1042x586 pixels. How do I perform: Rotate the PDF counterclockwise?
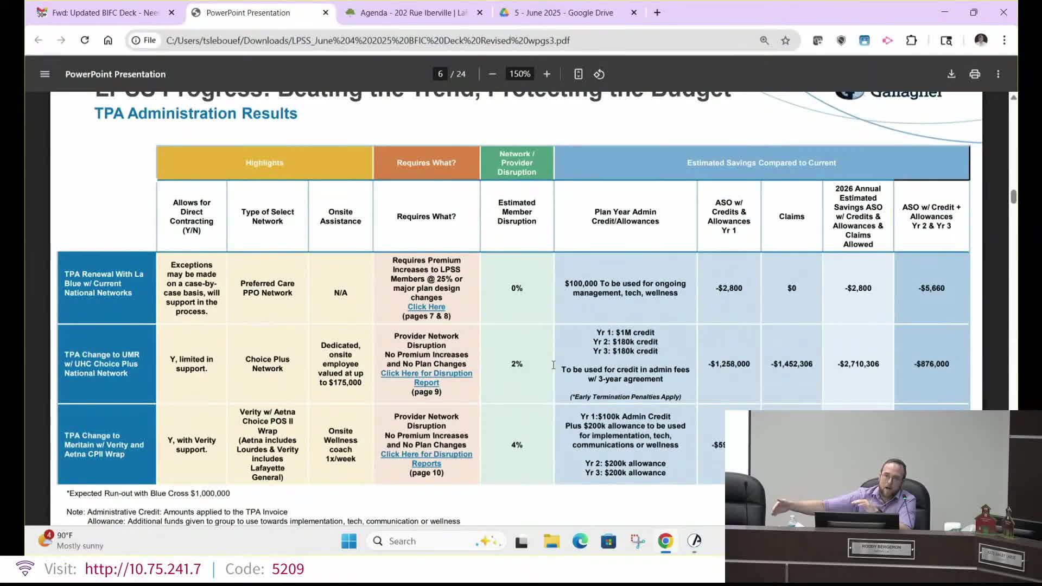pyautogui.click(x=599, y=74)
